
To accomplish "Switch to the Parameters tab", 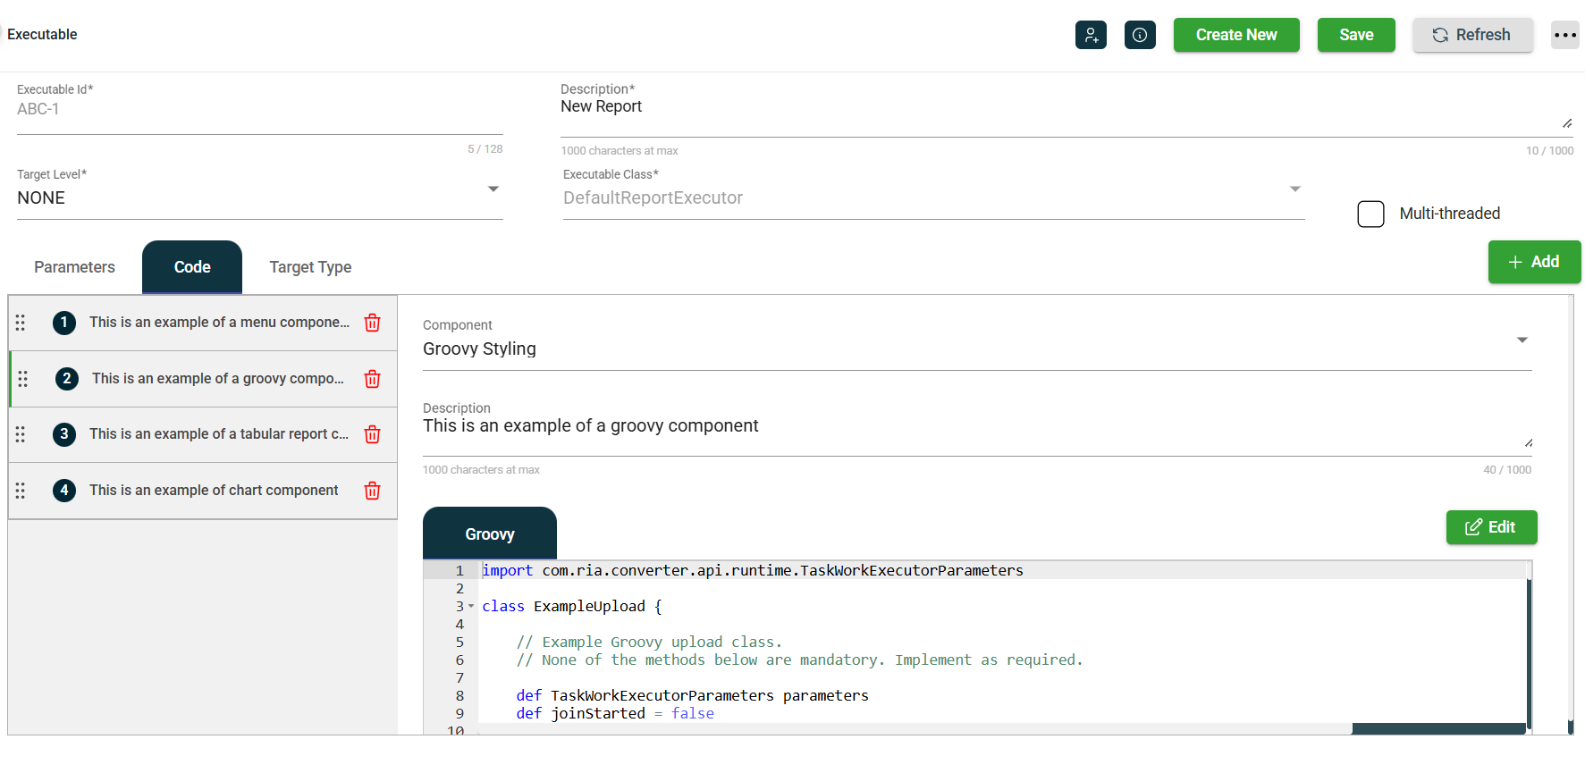I will [x=74, y=267].
